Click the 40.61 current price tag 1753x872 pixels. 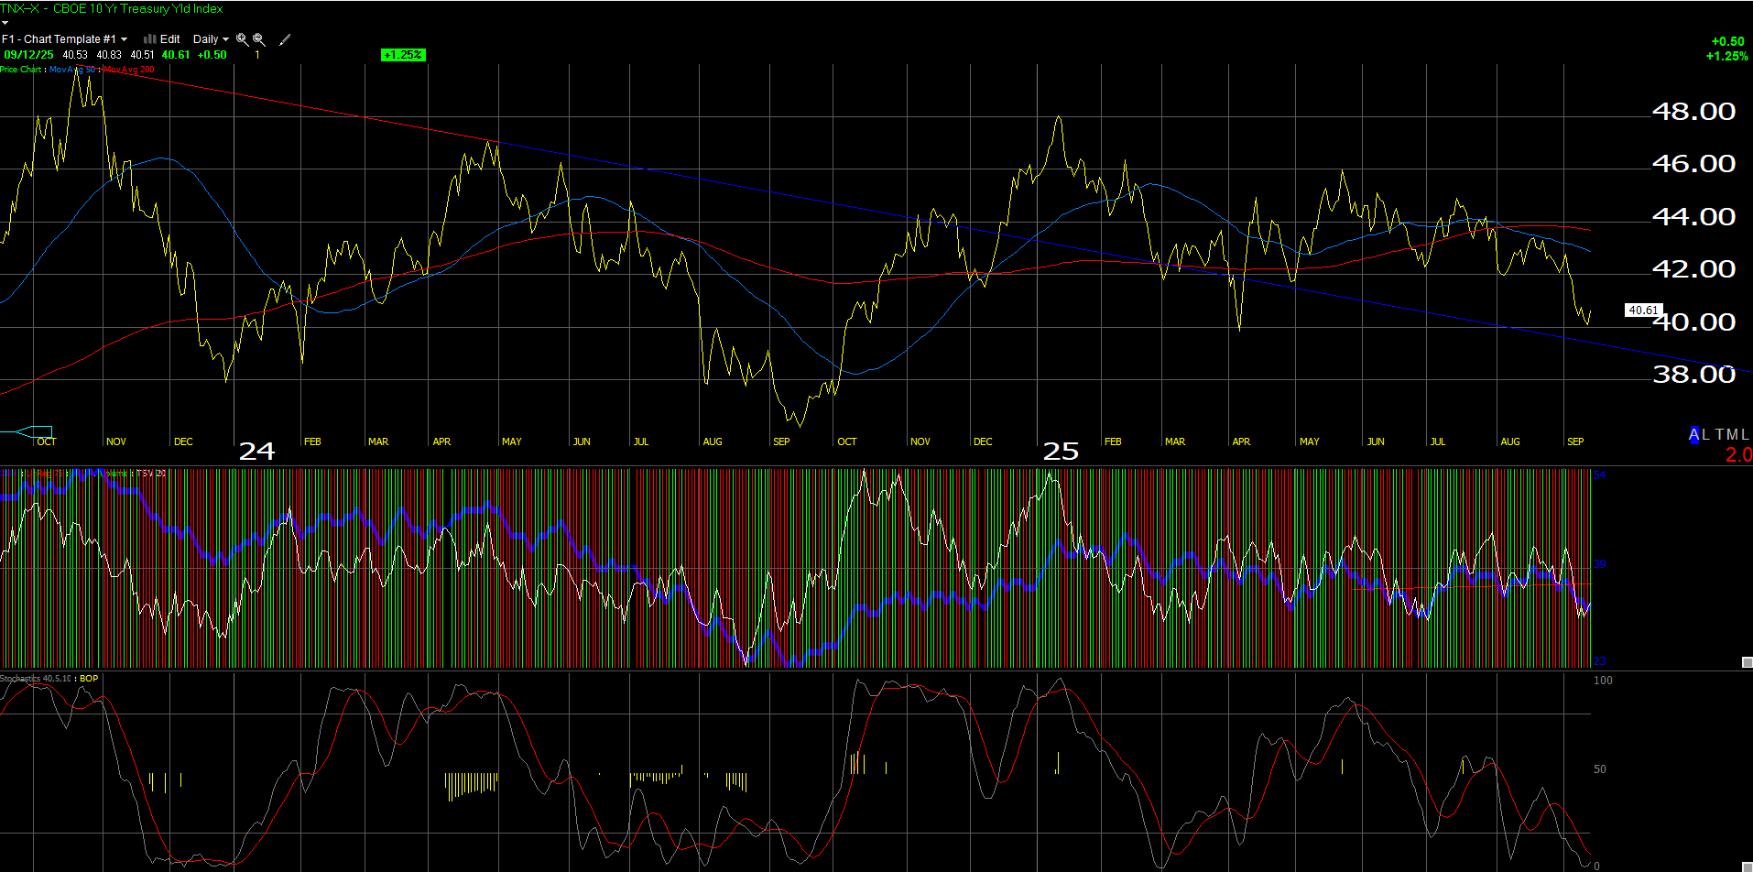click(1642, 311)
